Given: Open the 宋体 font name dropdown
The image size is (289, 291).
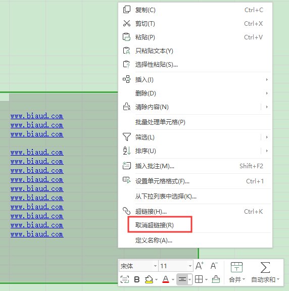Looking at the screenshot, I should [155, 266].
